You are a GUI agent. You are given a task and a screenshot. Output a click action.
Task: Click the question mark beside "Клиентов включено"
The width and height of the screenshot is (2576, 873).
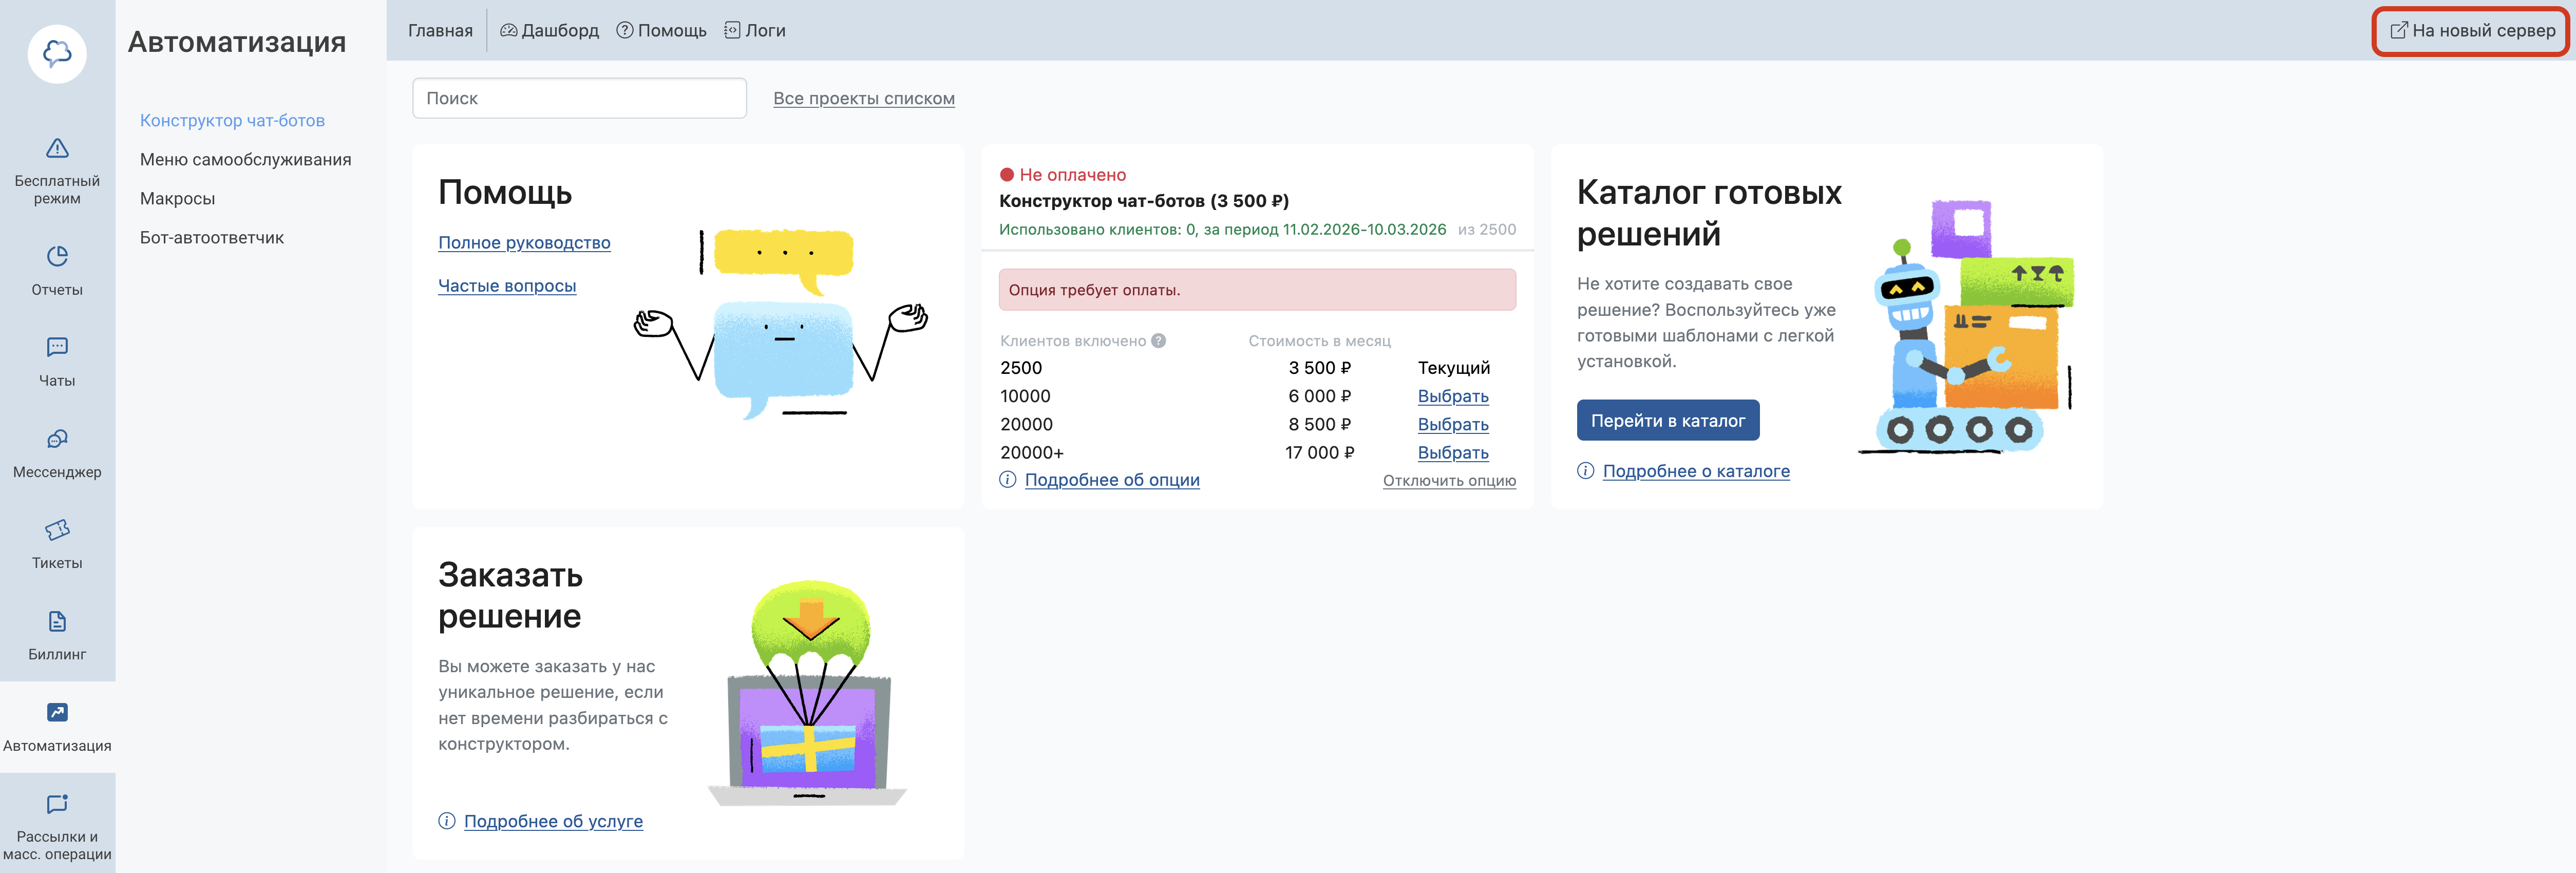[1158, 341]
